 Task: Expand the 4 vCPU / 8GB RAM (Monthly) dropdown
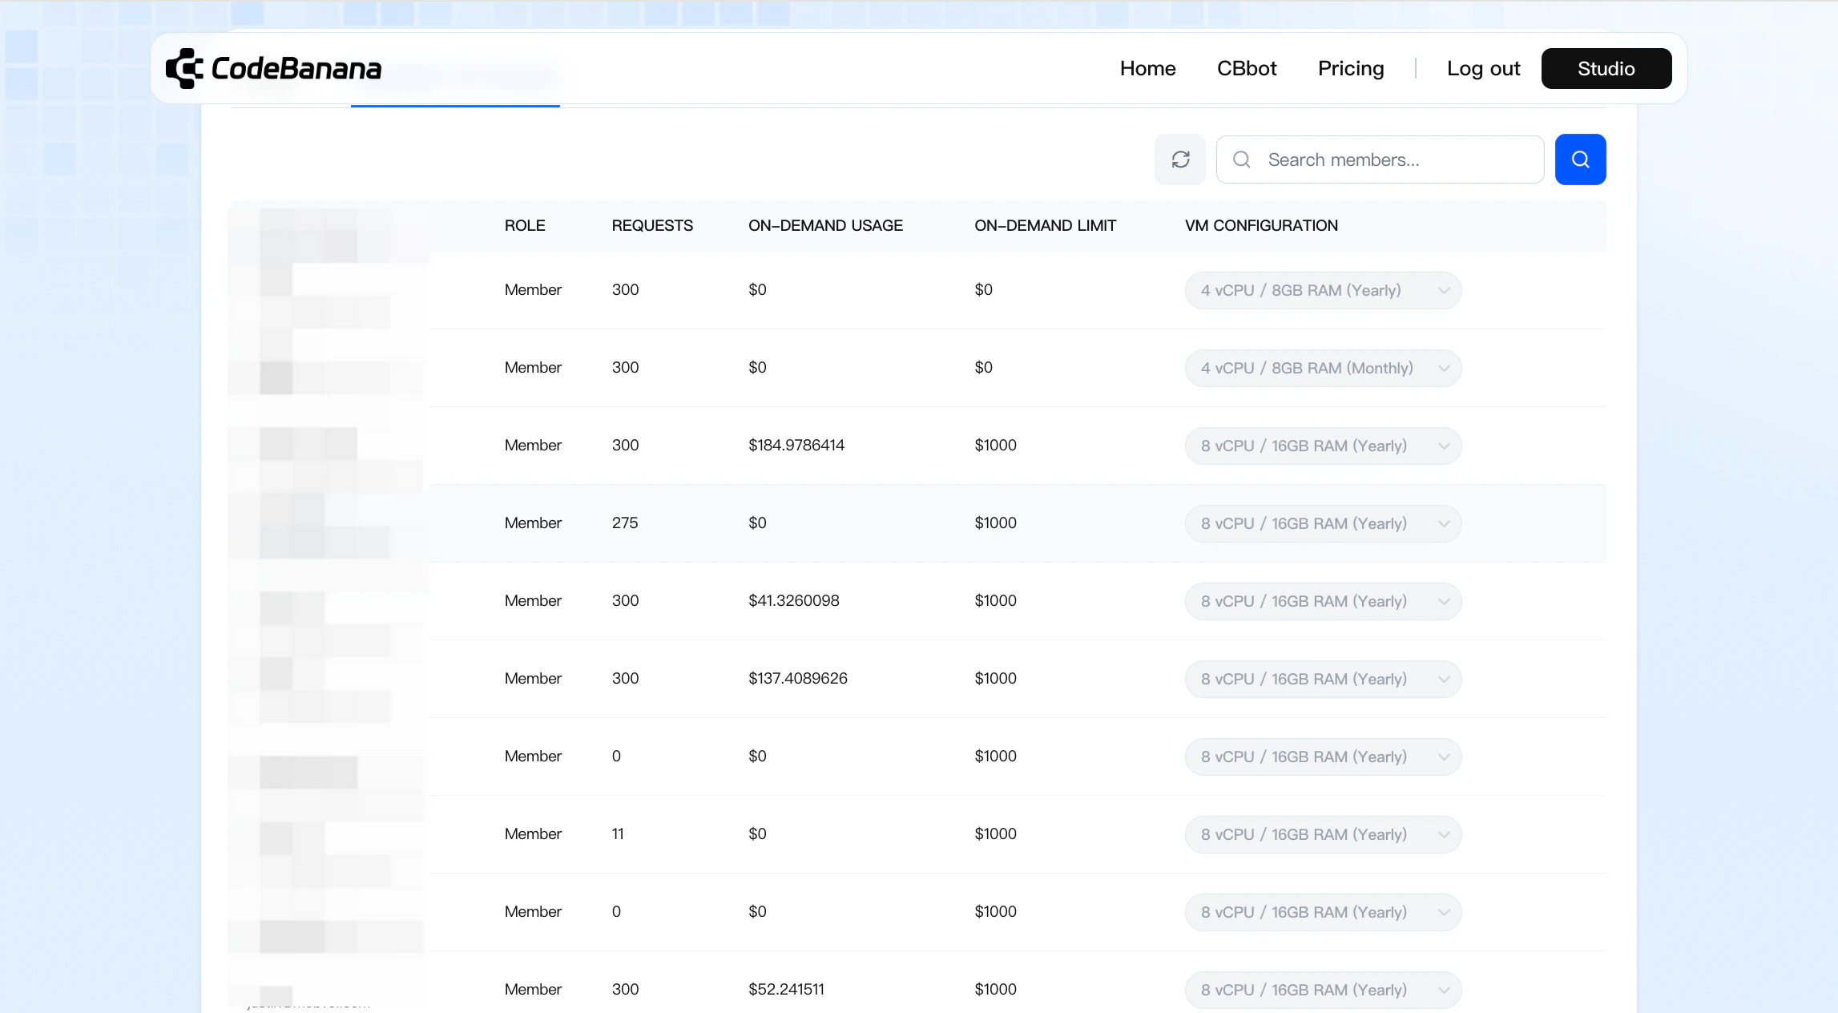pyautogui.click(x=1323, y=368)
